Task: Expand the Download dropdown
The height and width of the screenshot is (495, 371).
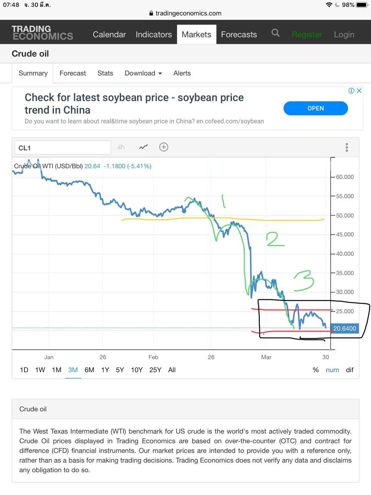Action: 143,73
